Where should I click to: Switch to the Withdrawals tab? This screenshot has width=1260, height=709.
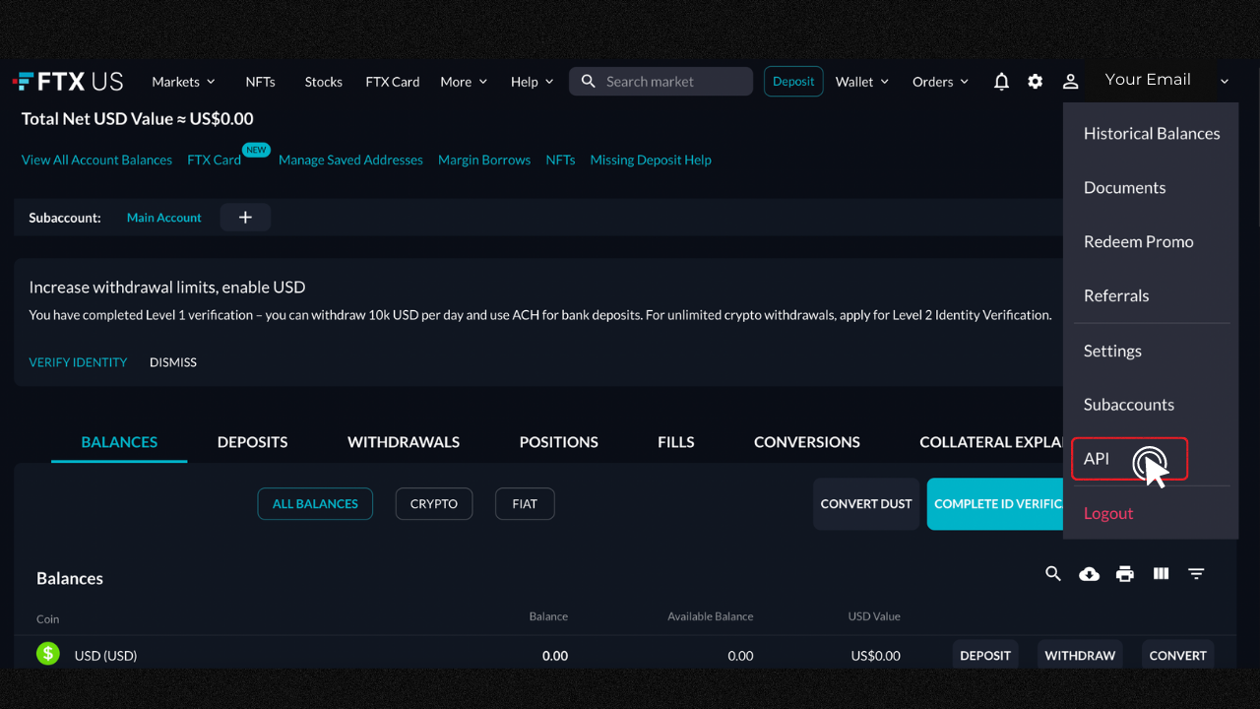pyautogui.click(x=404, y=442)
